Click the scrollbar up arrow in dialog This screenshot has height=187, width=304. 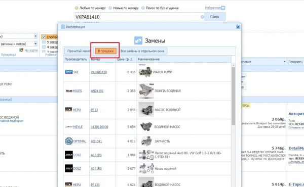tap(233, 65)
